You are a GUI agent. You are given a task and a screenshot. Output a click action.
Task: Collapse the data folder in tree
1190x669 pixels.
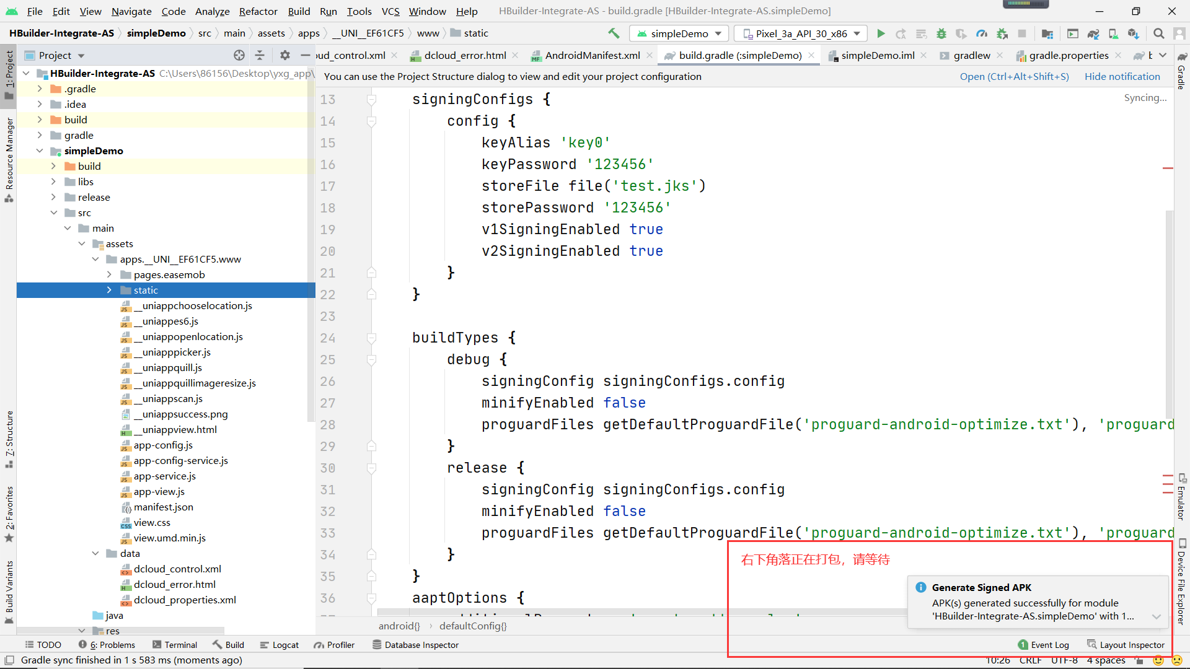(x=95, y=553)
